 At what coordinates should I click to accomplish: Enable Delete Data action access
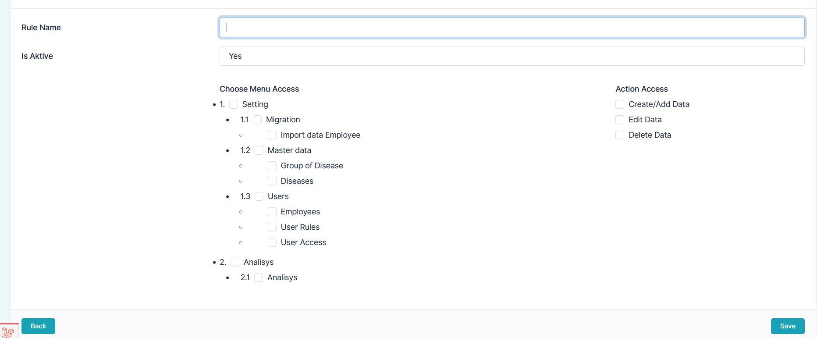pyautogui.click(x=620, y=135)
